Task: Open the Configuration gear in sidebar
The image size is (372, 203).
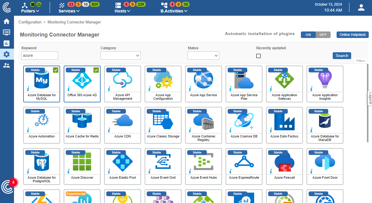Action: point(7,54)
